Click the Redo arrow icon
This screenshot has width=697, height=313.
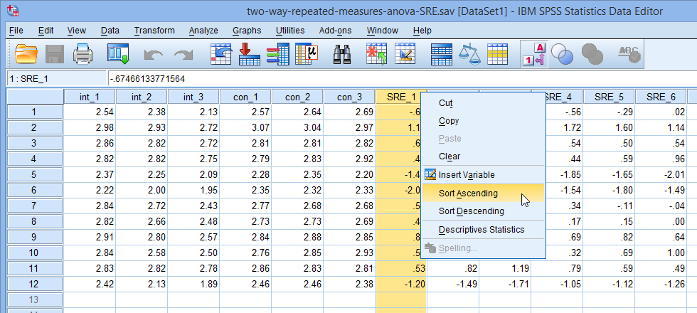184,55
